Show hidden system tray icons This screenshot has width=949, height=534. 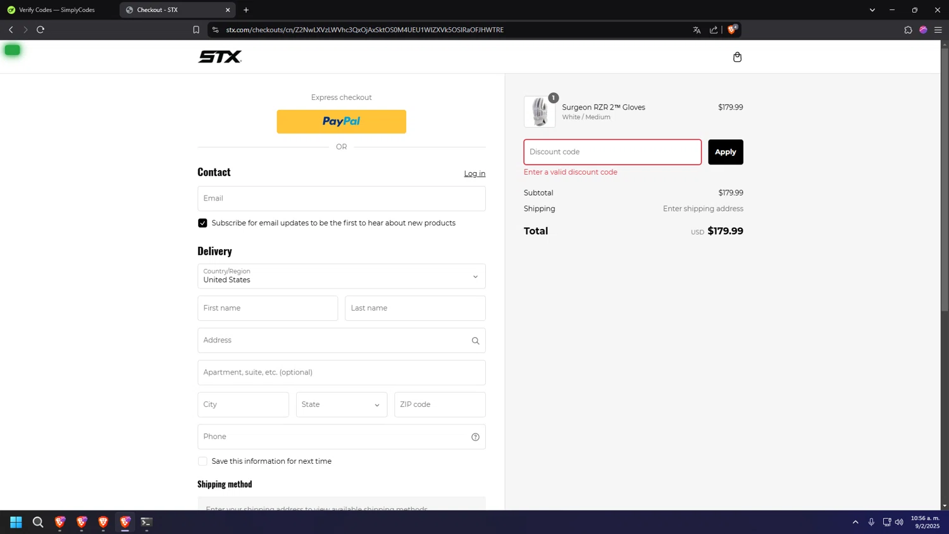coord(855,522)
